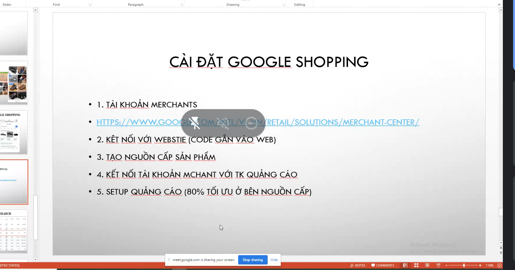515x270 pixels.
Task: Fit the slide to the current window
Action: (500, 265)
